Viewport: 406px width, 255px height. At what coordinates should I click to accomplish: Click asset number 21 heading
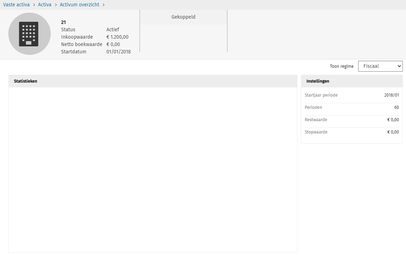64,22
